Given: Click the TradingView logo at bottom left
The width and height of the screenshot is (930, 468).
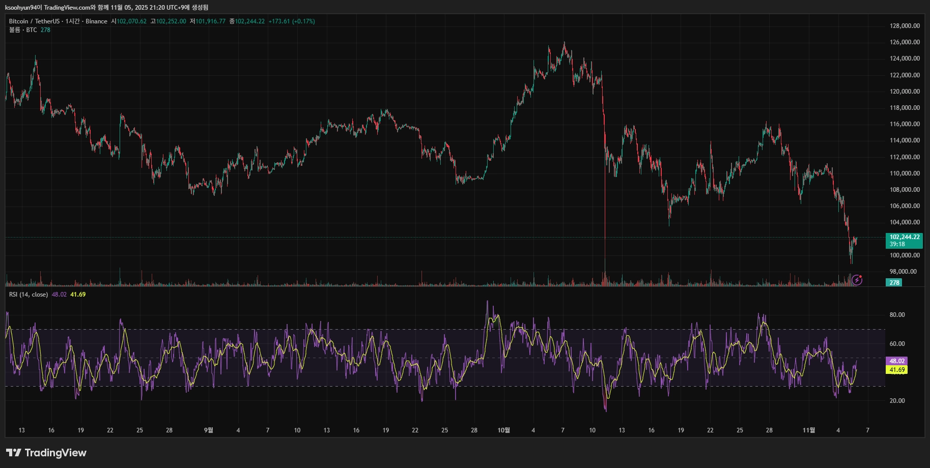Looking at the screenshot, I should click(46, 453).
